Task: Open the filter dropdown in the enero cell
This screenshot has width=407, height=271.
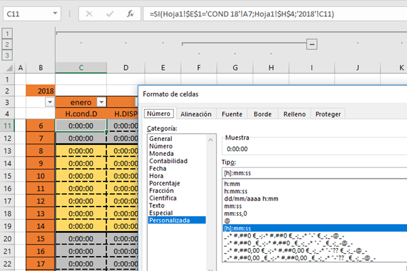Action: 102,102
